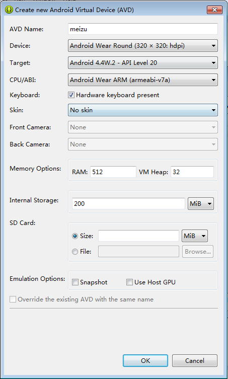Toggle Hardware keyboard present checkbox

pyautogui.click(x=71, y=95)
